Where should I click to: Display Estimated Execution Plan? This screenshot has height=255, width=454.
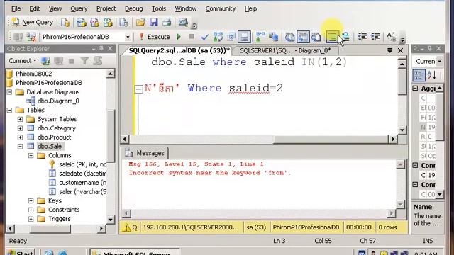[218, 37]
